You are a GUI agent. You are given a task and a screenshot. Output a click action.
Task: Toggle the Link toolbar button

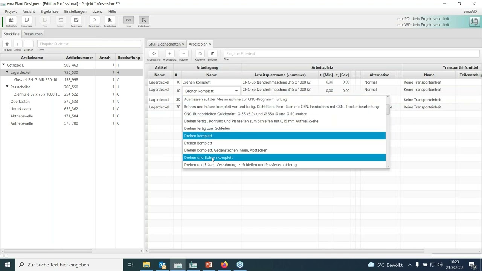[128, 20]
